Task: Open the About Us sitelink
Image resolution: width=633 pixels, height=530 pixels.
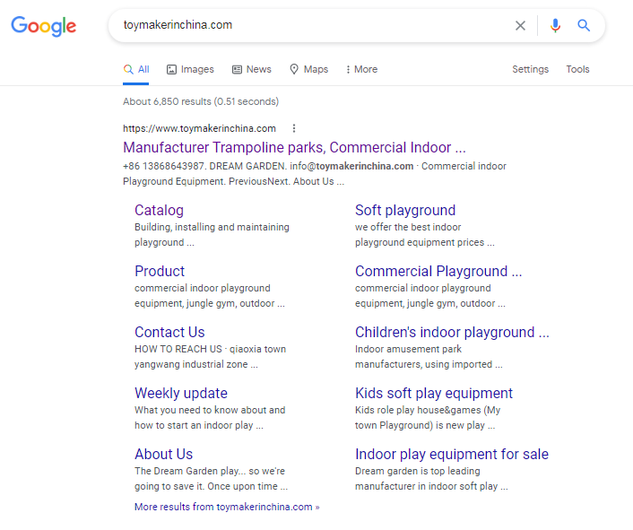Action: click(163, 454)
